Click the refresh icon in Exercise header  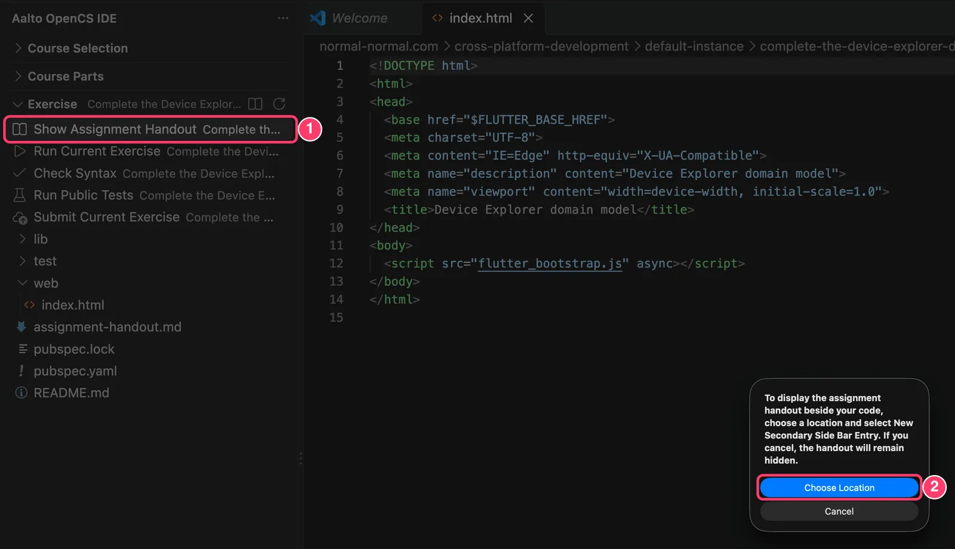tap(279, 104)
